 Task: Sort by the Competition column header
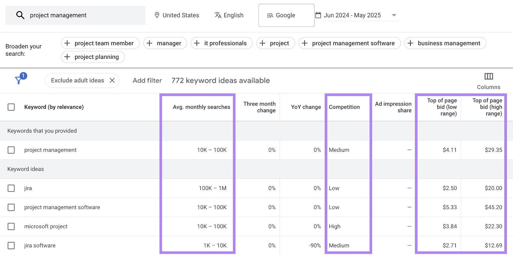click(344, 107)
